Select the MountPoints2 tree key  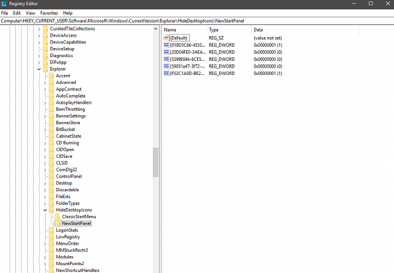tap(70, 264)
